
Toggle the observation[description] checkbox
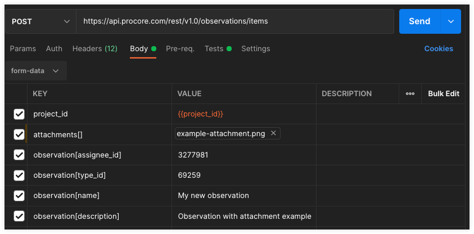(19, 216)
